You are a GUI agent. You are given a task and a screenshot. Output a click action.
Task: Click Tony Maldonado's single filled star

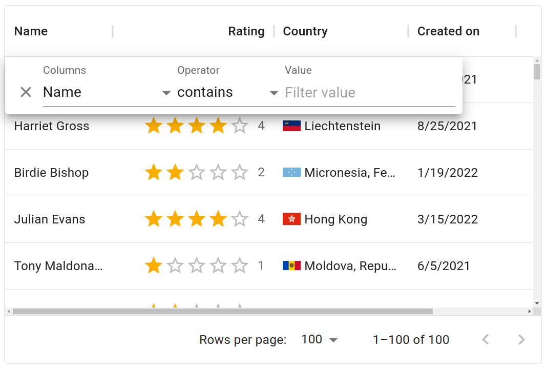click(154, 265)
